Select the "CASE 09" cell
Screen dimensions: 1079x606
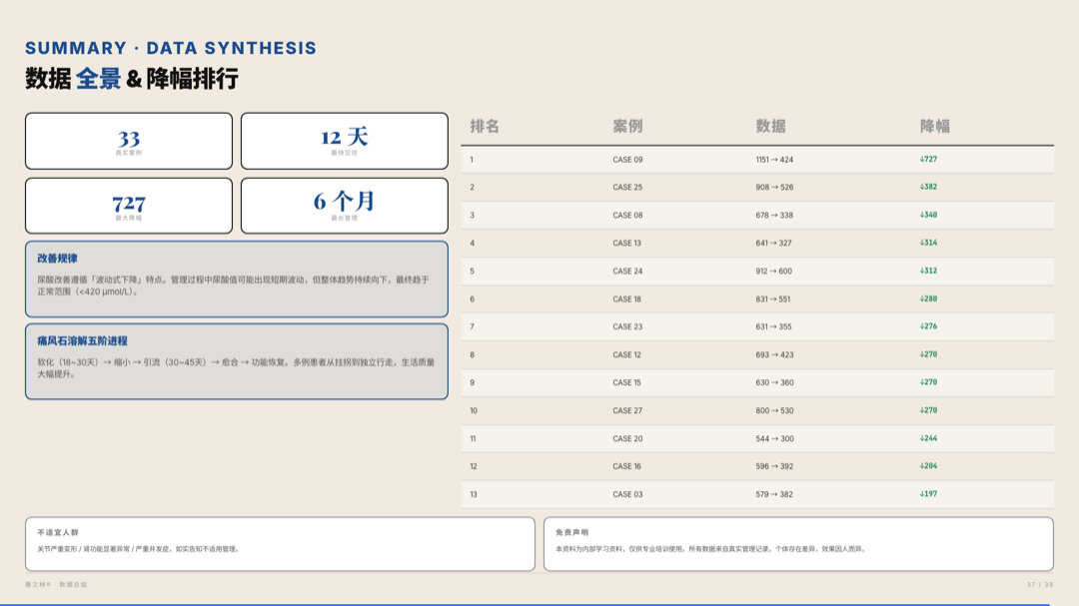coord(627,160)
